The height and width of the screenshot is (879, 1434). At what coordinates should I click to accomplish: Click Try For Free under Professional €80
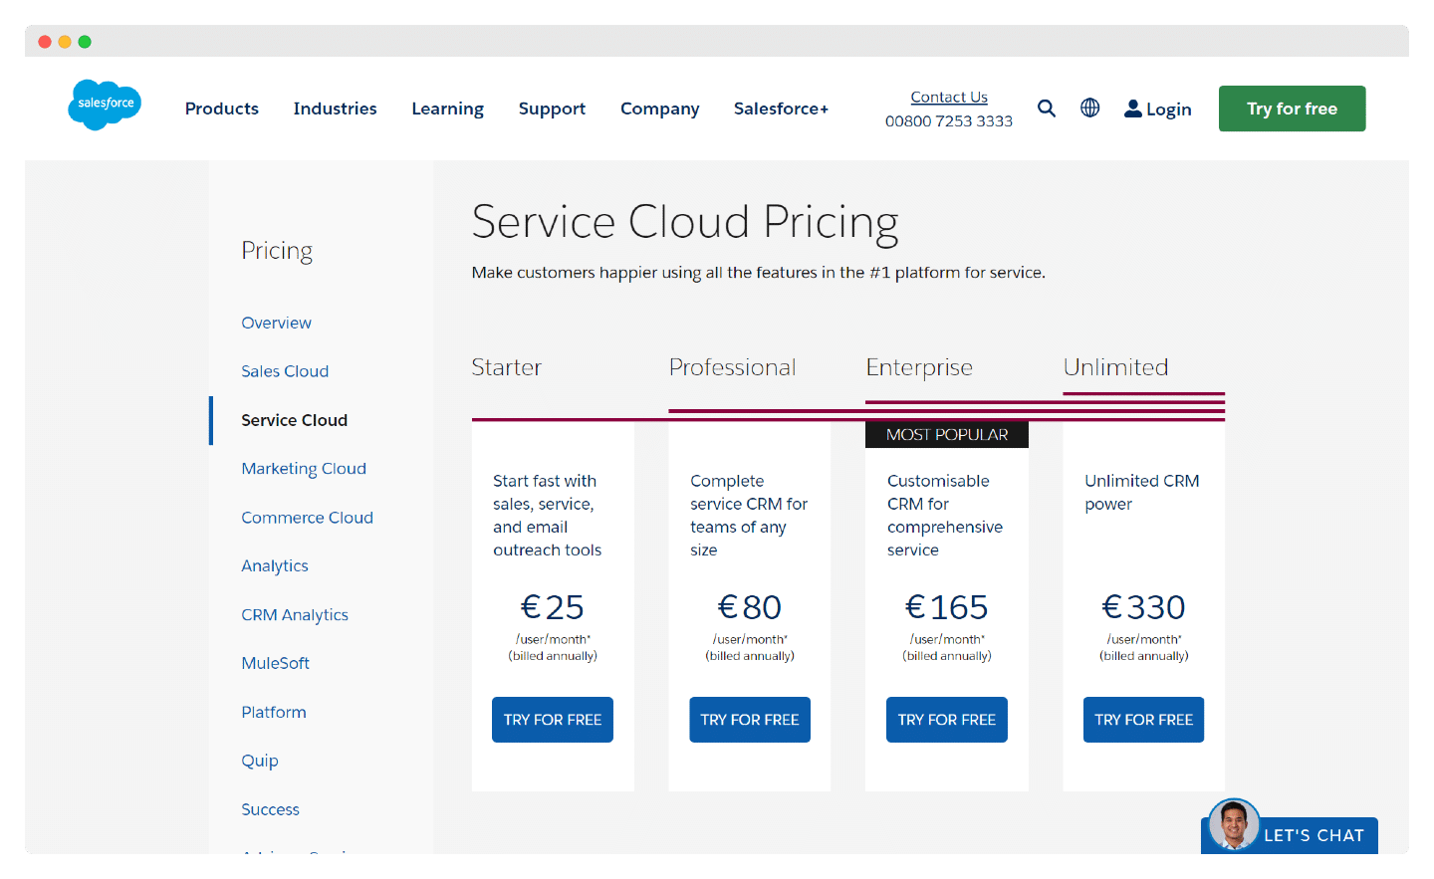750,720
